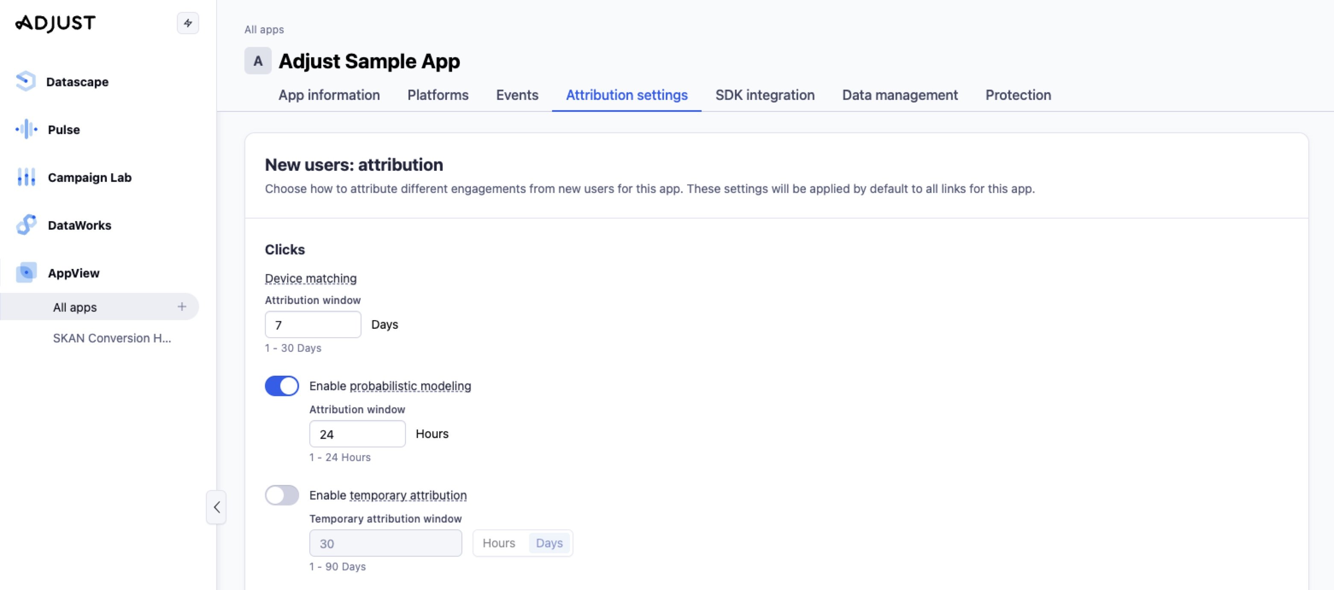1334x590 pixels.
Task: Click the '1 - 30 Days' hint
Action: coord(293,348)
